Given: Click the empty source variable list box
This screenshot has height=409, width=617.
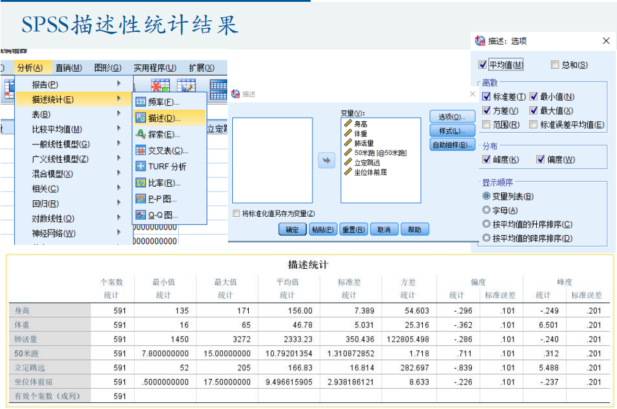Looking at the screenshot, I should point(272,160).
